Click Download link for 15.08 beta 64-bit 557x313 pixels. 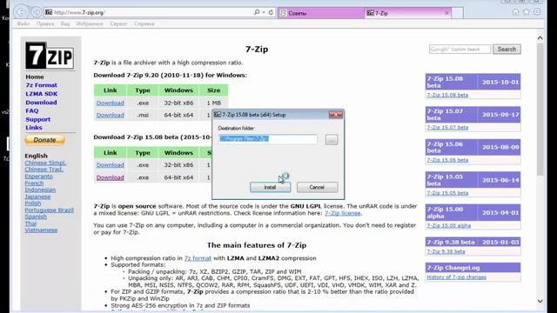click(x=111, y=177)
